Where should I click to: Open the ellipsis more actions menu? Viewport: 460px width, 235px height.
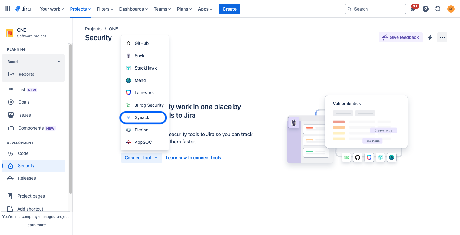point(442,37)
